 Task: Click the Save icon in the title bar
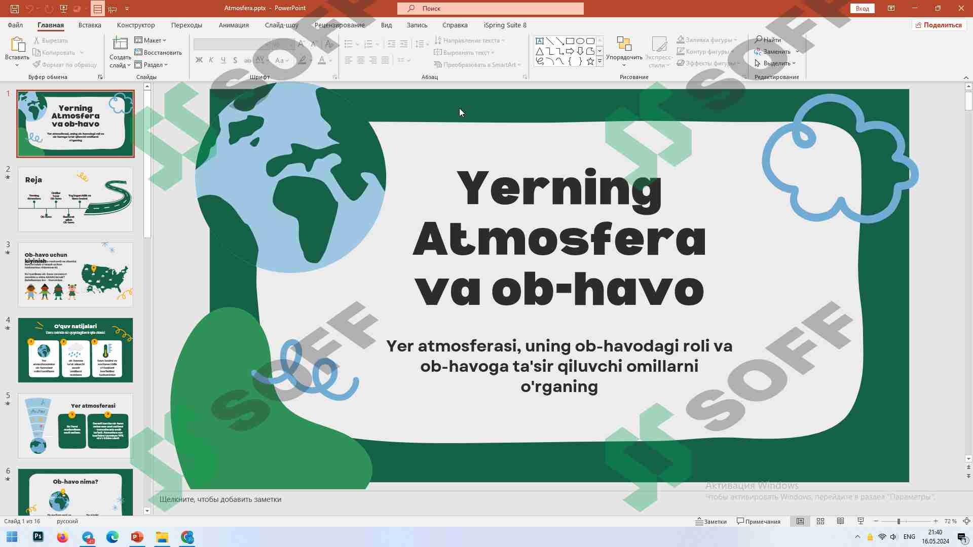[x=14, y=9]
